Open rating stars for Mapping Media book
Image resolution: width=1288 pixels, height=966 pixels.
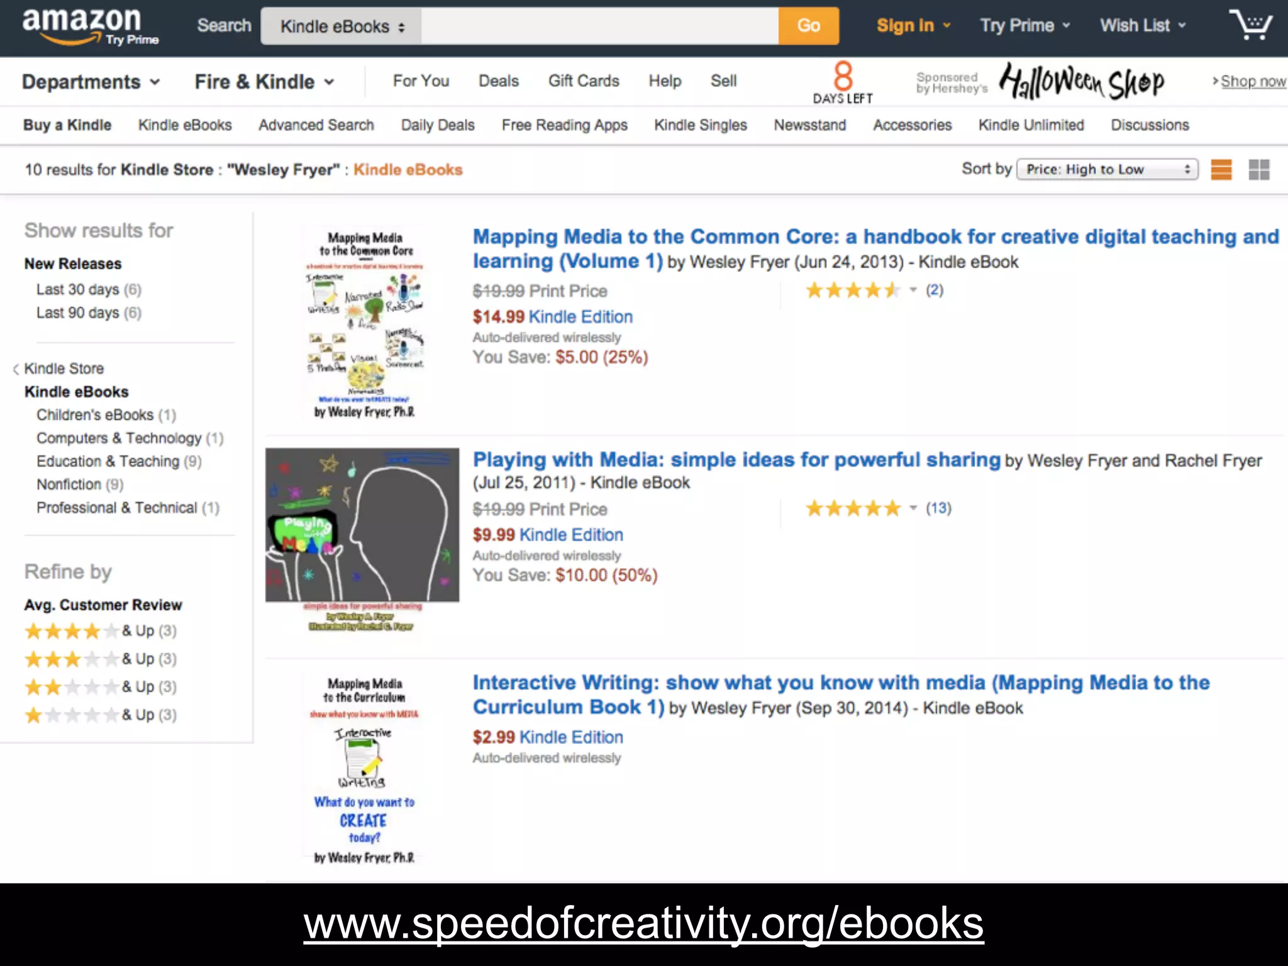click(853, 290)
